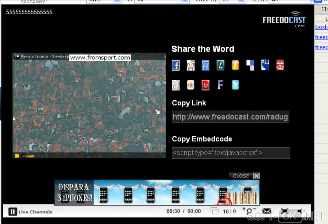
Task: Open the boxli link in background page
Action: pos(322,27)
